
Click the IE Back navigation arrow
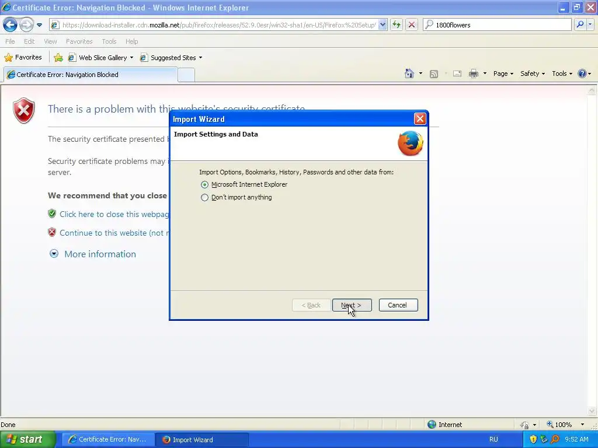[x=11, y=25]
